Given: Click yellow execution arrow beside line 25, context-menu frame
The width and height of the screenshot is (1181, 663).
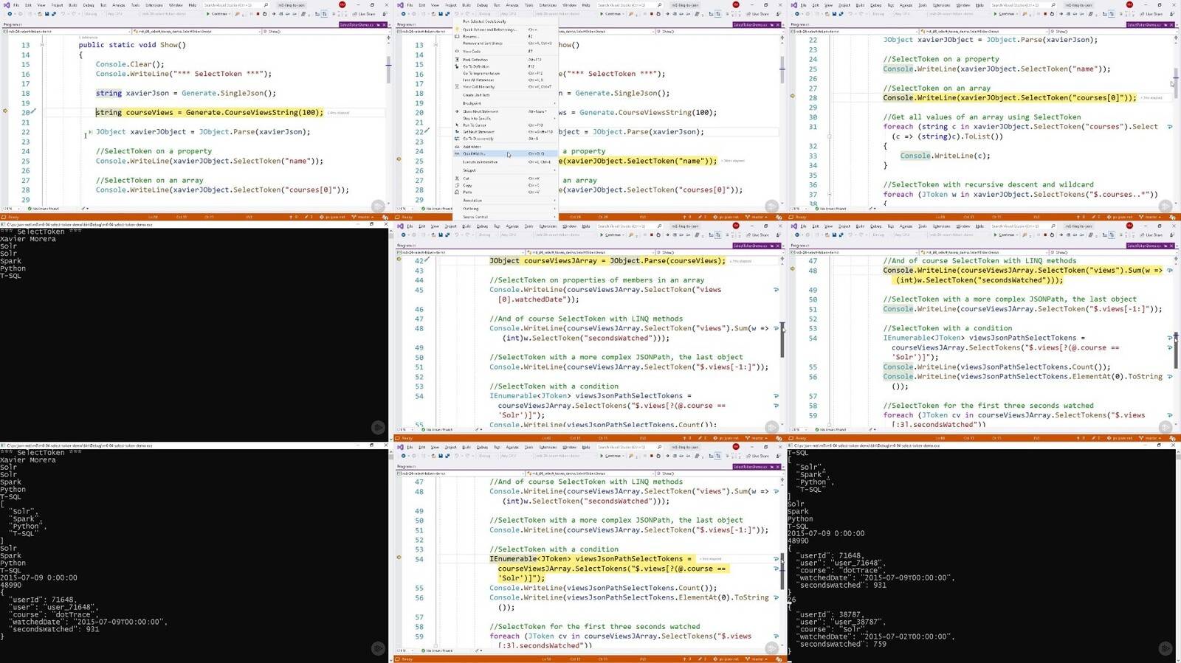Looking at the screenshot, I should [x=399, y=159].
